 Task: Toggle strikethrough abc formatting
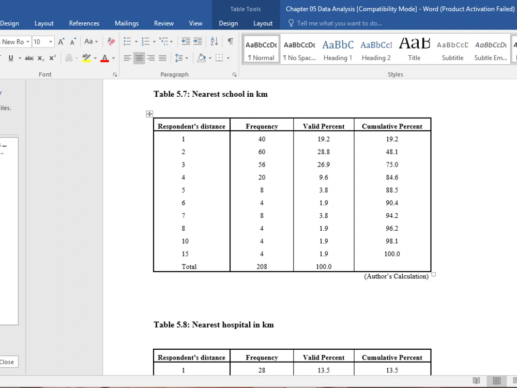[x=29, y=58]
